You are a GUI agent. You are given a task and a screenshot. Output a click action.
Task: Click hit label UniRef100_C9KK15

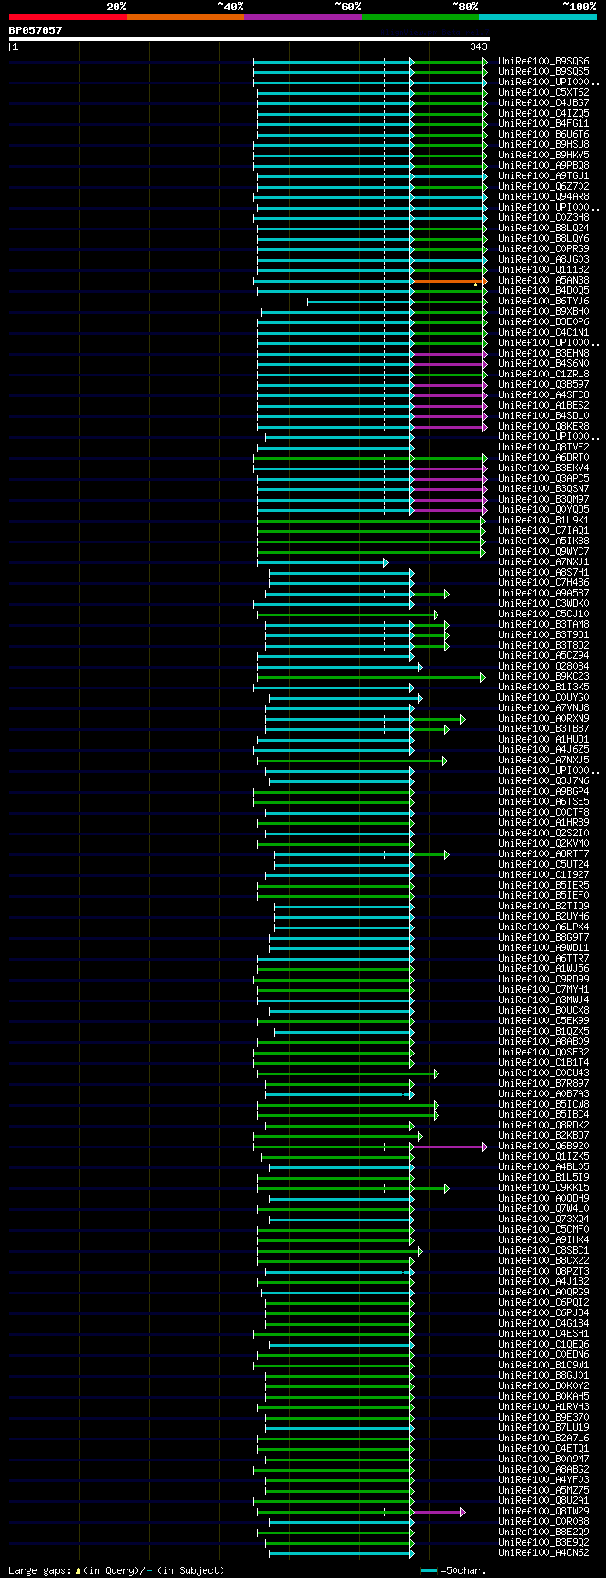pyautogui.click(x=544, y=1187)
